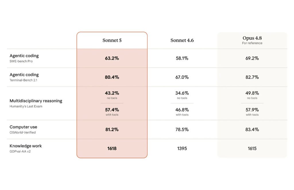Screen dimensions: 294x190
Task: Select Sonnet 4.6's 1395 GDPval score
Action: coord(182,149)
